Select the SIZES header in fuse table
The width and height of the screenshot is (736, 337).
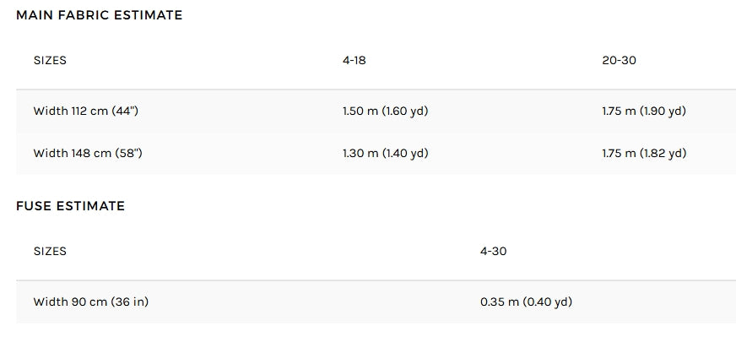[50, 252]
